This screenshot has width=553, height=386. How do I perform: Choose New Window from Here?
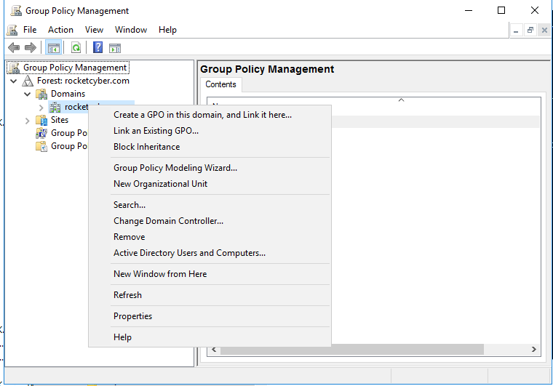pyautogui.click(x=210, y=273)
